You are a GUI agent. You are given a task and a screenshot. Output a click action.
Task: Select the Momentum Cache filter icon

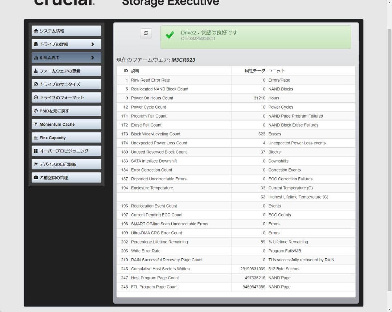36,124
